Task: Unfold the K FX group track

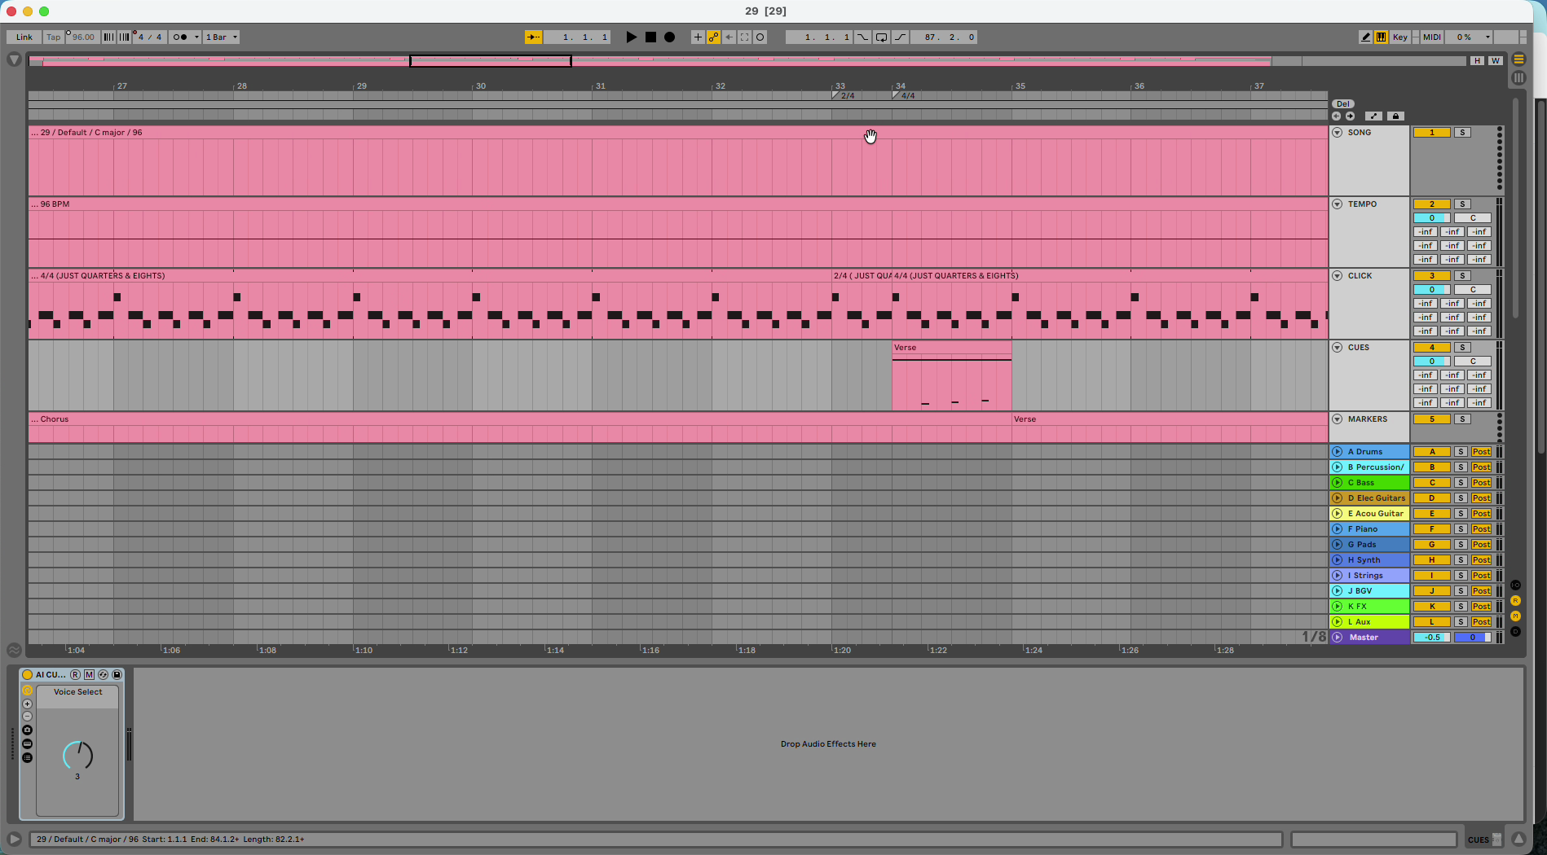Action: pyautogui.click(x=1338, y=607)
